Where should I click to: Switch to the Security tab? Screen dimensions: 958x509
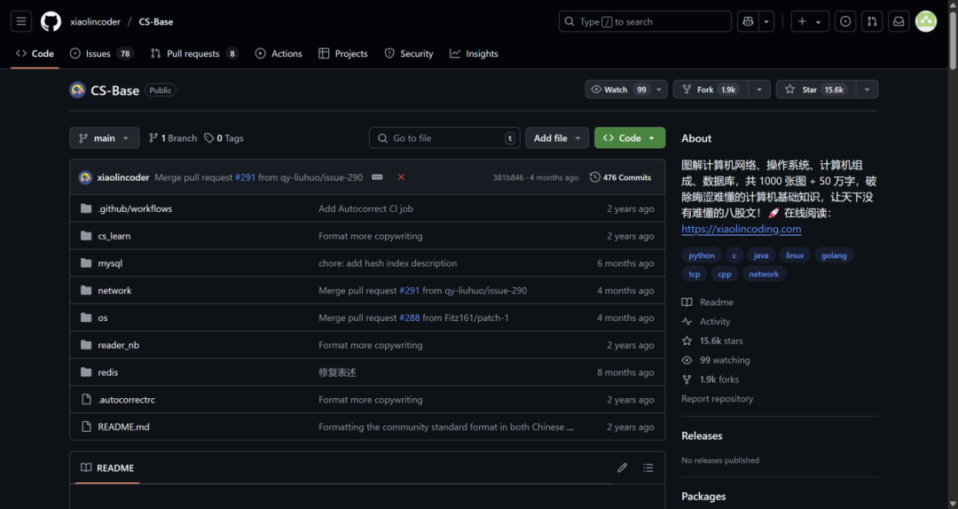409,54
